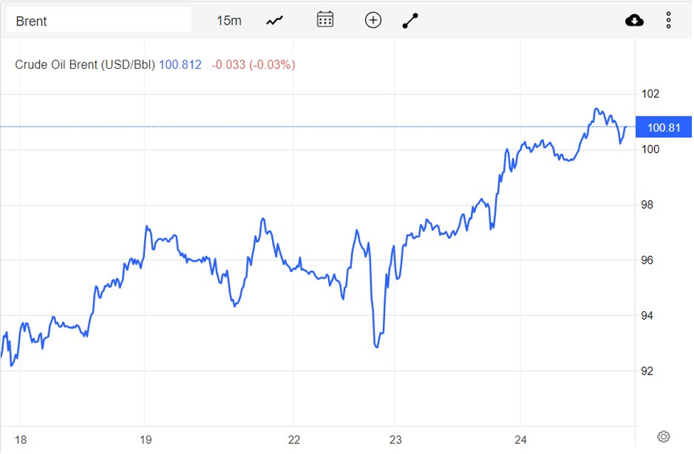Viewport: 694px width, 454px height.
Task: Open the 15m interval dropdown
Action: (x=229, y=21)
